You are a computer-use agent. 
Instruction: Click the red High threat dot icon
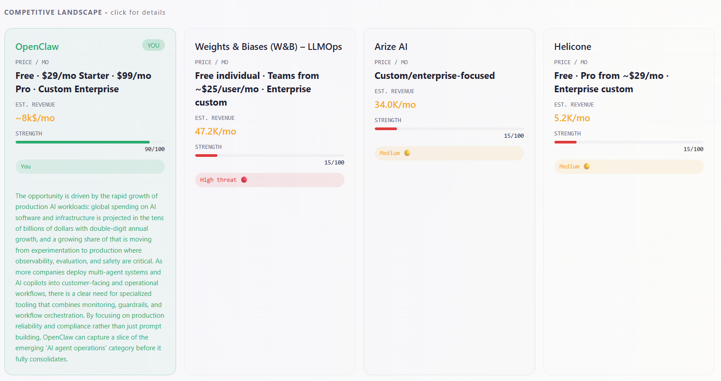tap(244, 180)
